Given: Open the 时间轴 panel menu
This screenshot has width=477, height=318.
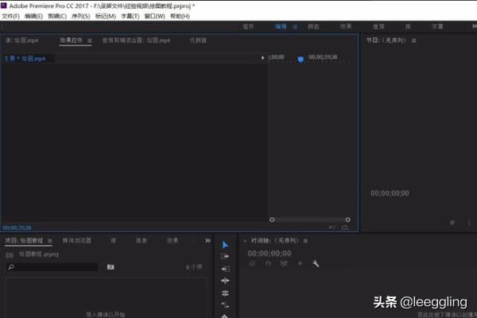Looking at the screenshot, I should (x=305, y=241).
